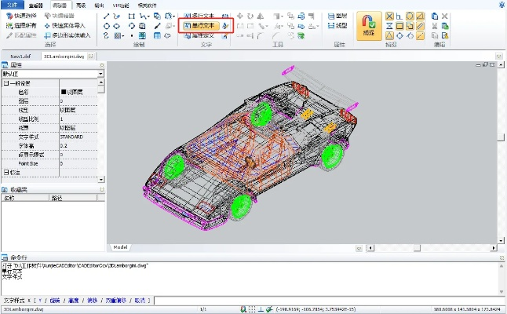Click the 多行文本 multiline text tool
Screen dimensions: 507x314
click(202, 16)
